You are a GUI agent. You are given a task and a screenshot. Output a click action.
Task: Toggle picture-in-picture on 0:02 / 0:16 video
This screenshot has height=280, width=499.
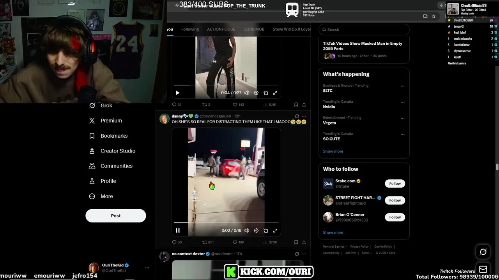(265, 231)
